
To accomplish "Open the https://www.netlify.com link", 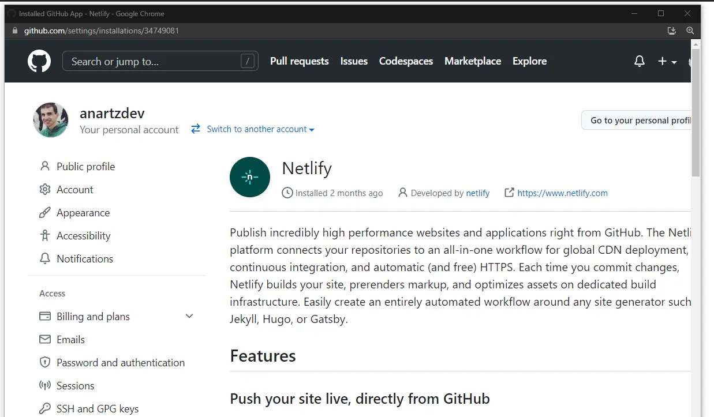I will [562, 193].
